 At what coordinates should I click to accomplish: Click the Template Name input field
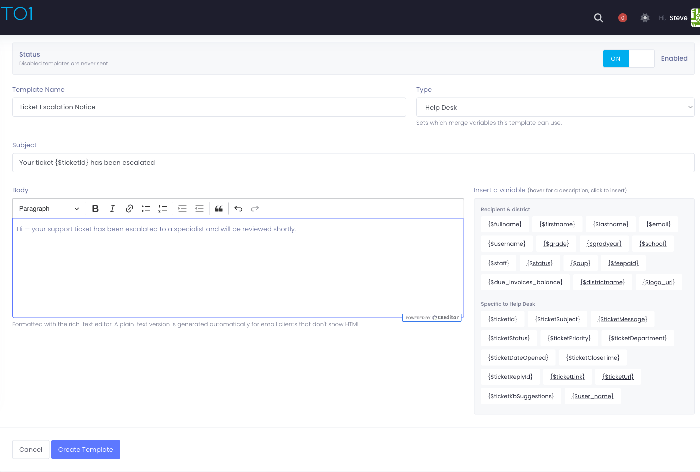point(209,107)
